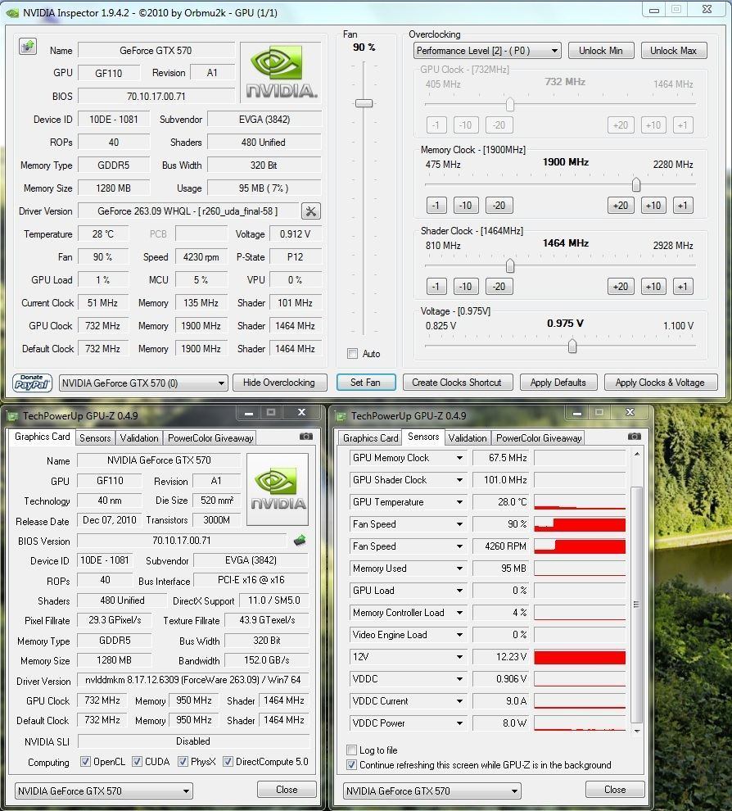Click Hide Overclocking button

pos(279,383)
